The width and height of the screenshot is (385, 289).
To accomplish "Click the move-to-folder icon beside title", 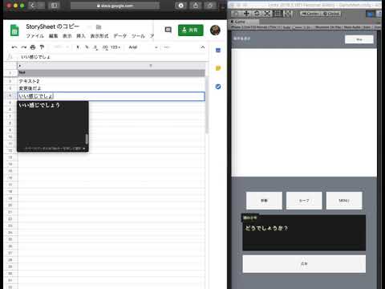I will [x=99, y=26].
